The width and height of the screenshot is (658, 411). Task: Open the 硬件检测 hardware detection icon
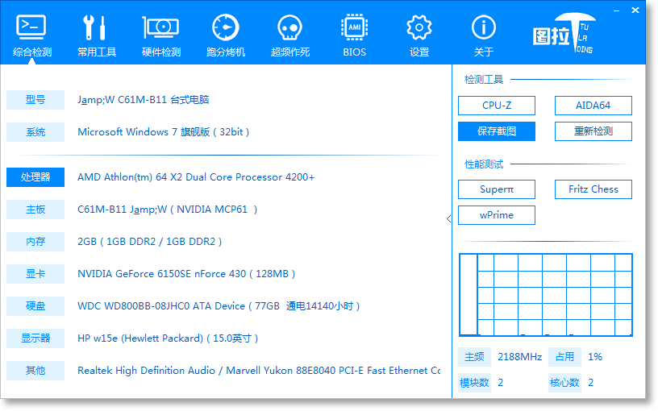pyautogui.click(x=160, y=28)
